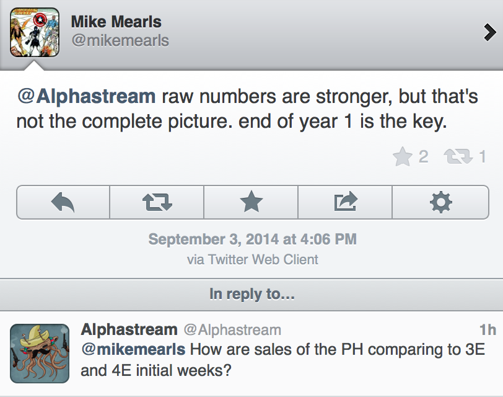Click the 1h time on reply

point(487,329)
